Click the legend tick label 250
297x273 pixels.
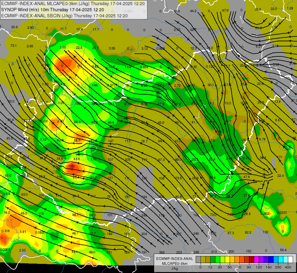tap(278, 267)
